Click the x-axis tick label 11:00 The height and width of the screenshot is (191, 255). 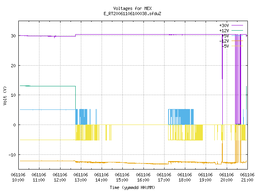[x=39, y=180]
